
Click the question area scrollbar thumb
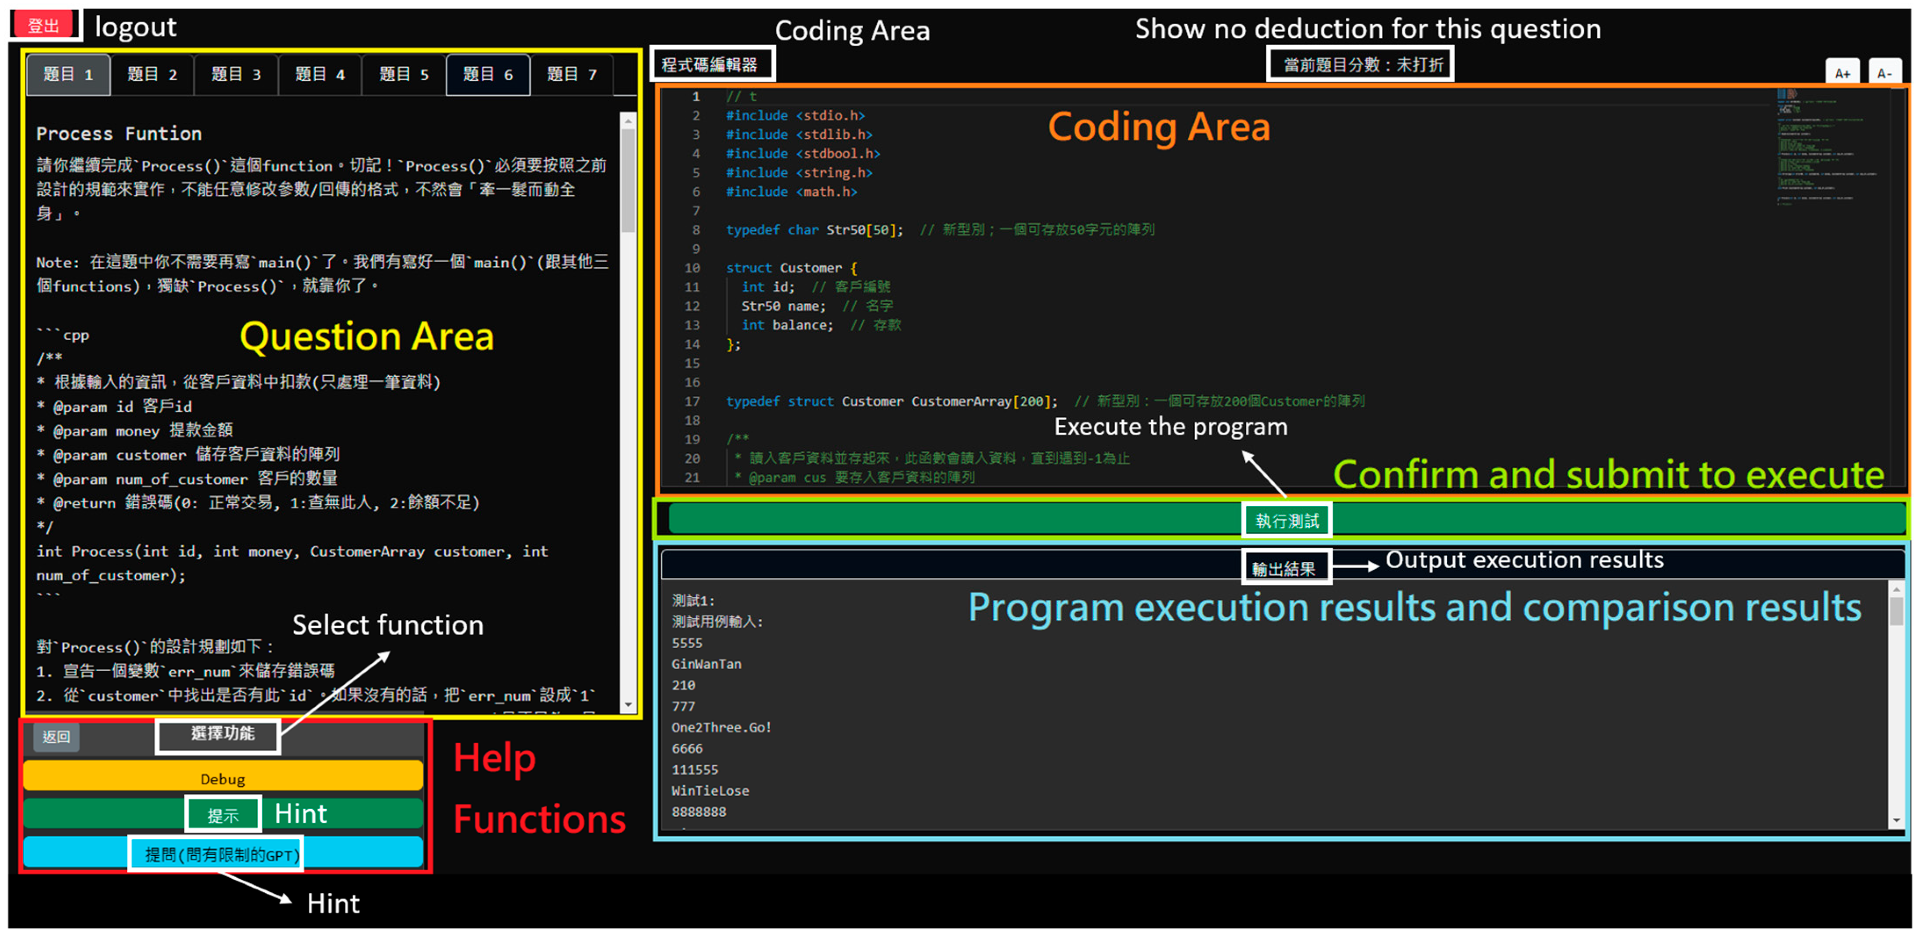tap(627, 181)
